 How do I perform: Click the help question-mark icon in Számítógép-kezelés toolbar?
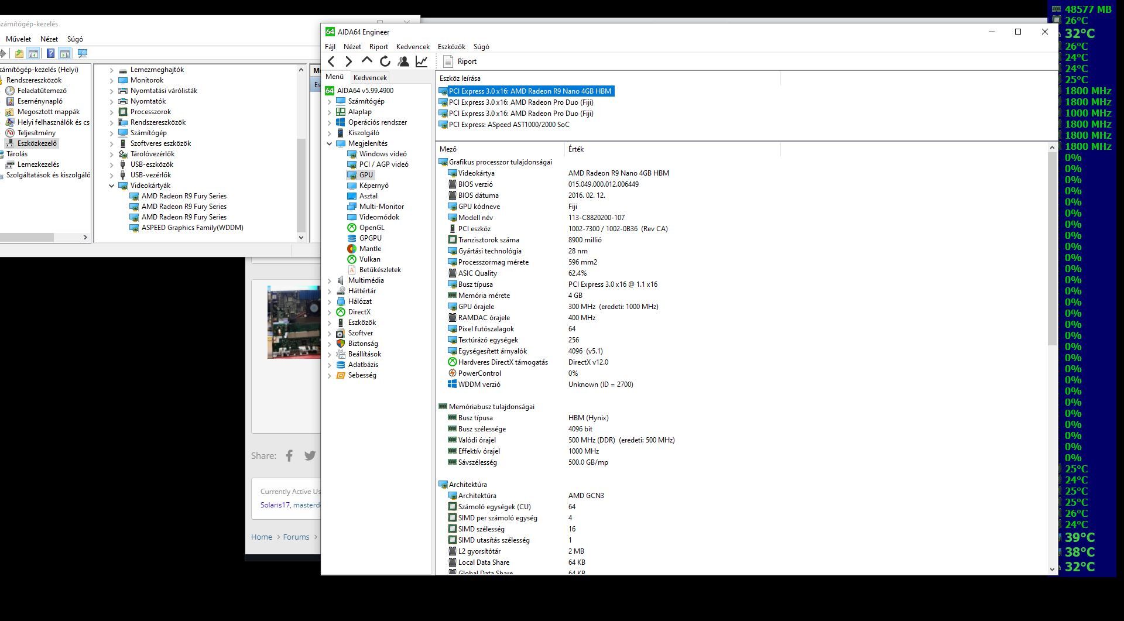click(x=51, y=53)
